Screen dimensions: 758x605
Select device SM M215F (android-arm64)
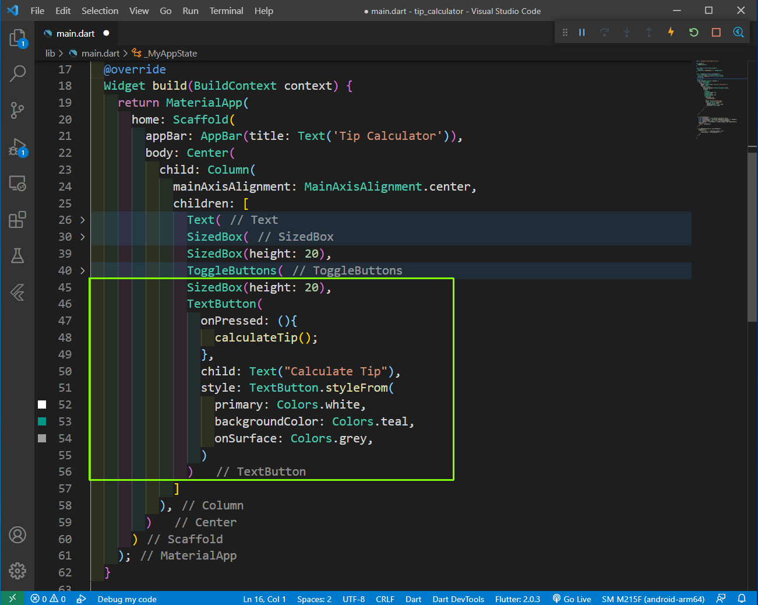pyautogui.click(x=653, y=599)
